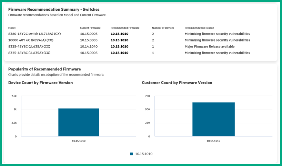
Task: Click the 10.15.1010 x-axis label under Customer Count
Action: [x=213, y=141]
